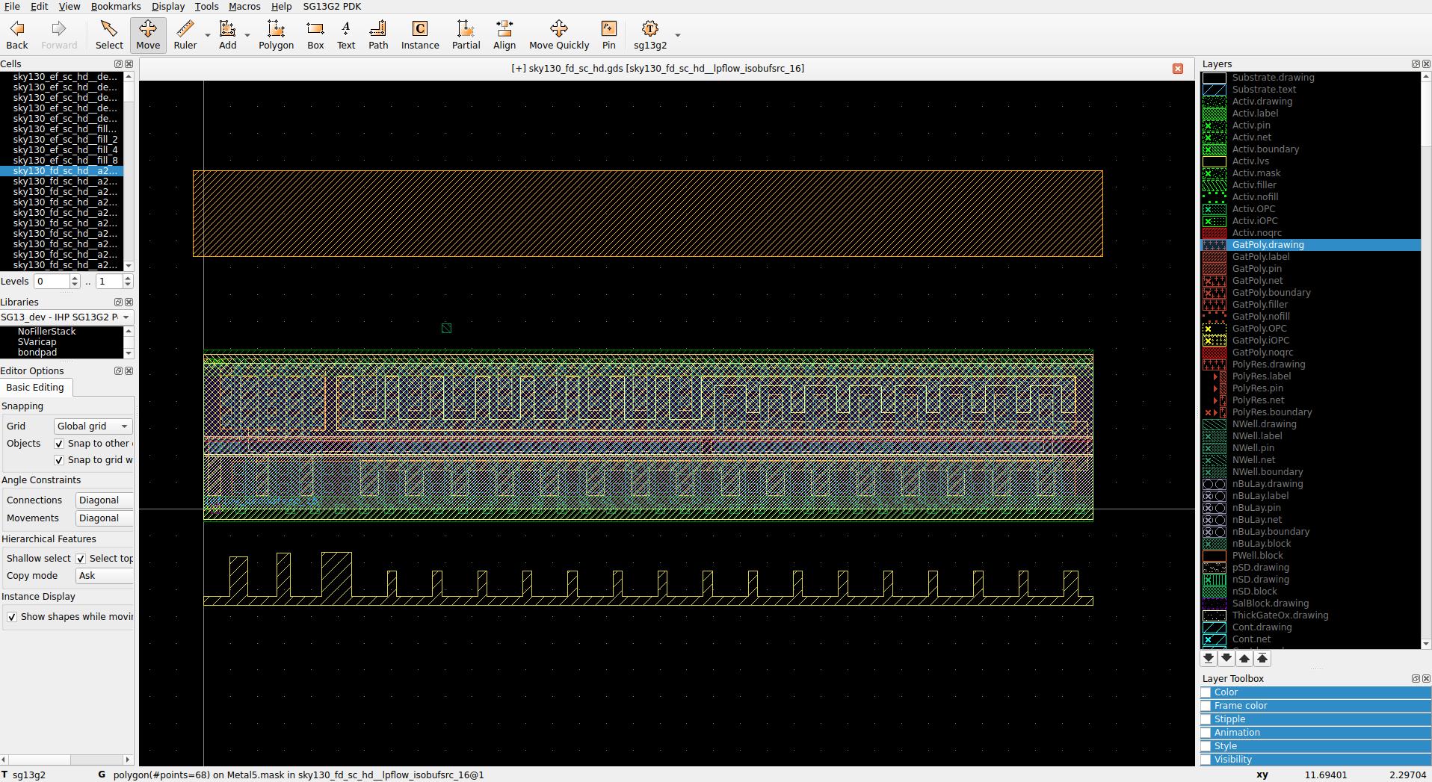Screen dimensions: 1432x782
Task: Open the SG13_dev library dropdown
Action: (66, 317)
